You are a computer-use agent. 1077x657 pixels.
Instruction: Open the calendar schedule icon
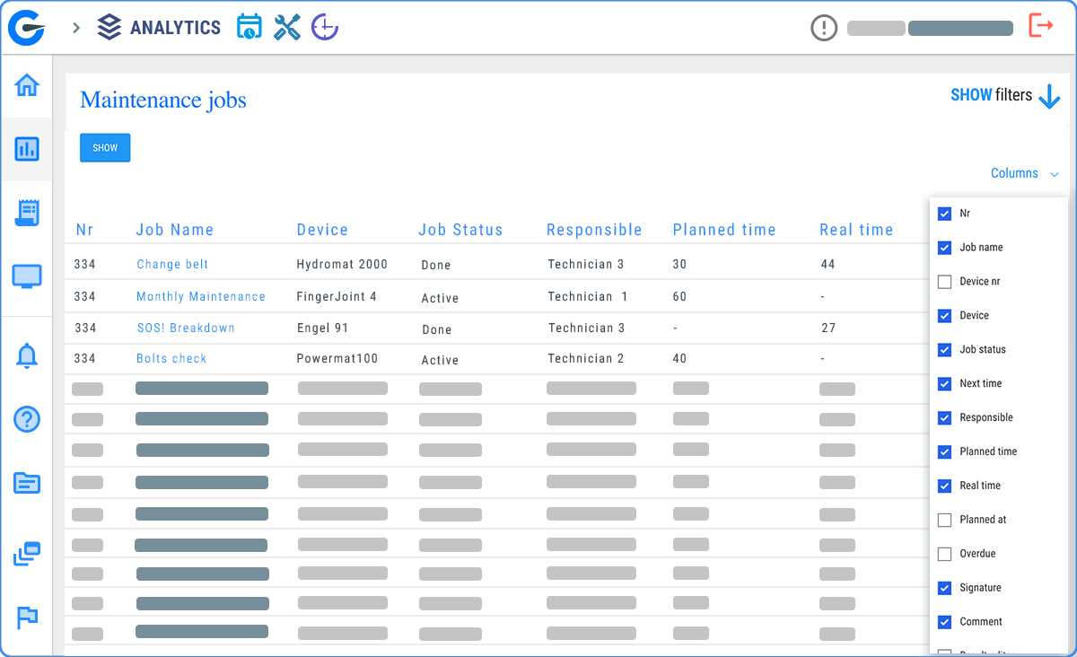click(249, 27)
